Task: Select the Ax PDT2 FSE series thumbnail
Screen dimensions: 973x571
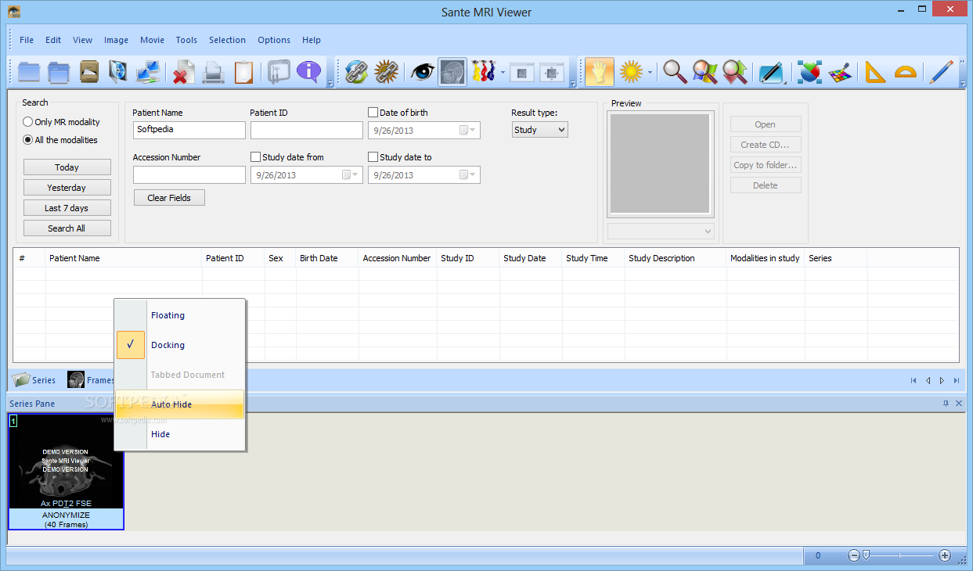Action: click(66, 472)
